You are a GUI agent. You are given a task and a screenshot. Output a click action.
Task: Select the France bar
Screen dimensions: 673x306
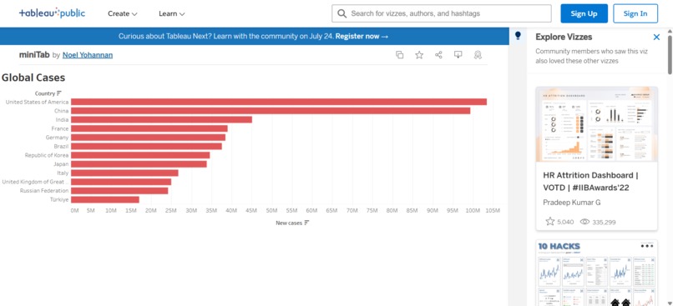[149, 128]
